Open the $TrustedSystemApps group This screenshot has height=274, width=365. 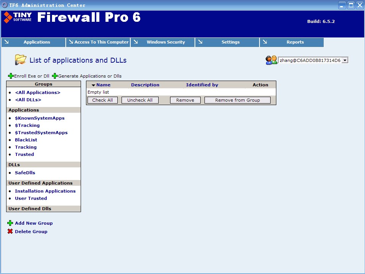(41, 133)
